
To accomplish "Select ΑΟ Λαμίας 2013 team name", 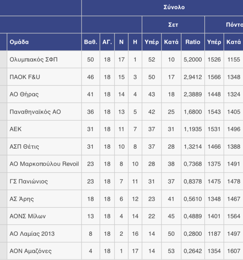I will click(32, 234).
